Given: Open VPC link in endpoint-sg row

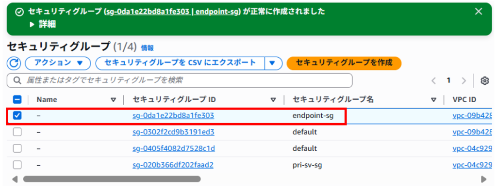Looking at the screenshot, I should coord(472,116).
